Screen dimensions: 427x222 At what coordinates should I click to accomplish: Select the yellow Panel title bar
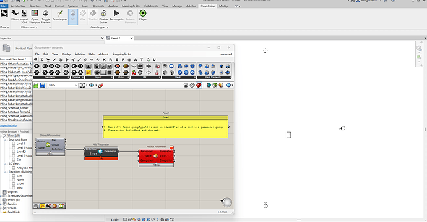click(166, 117)
